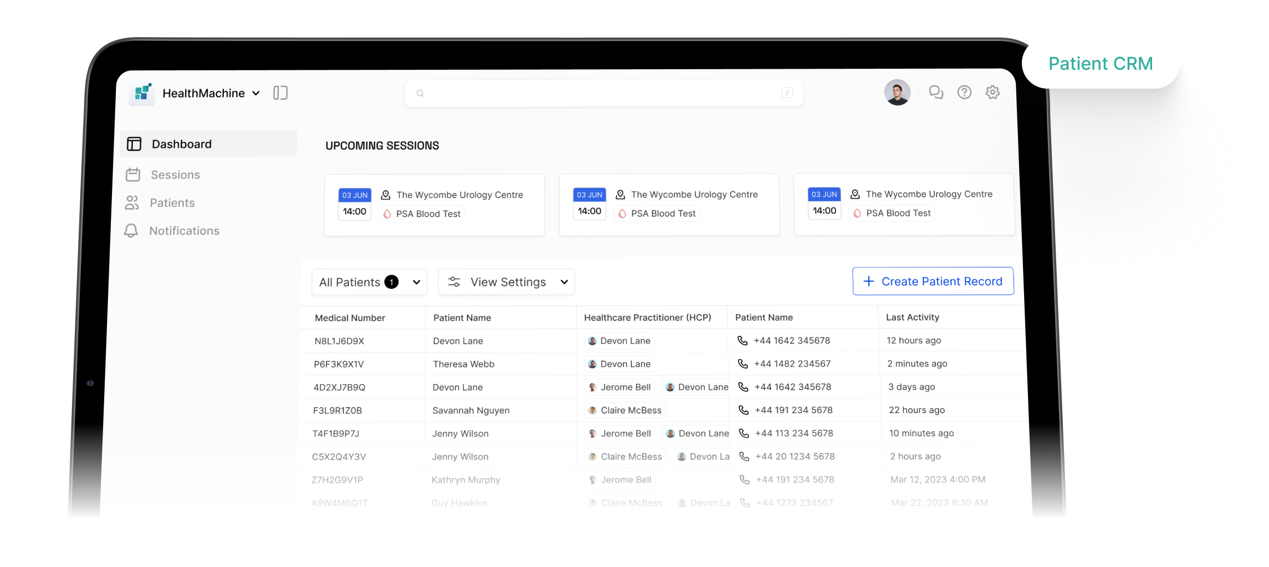Screen dimensions: 1269x567
Task: Click the user profile avatar
Action: pyautogui.click(x=897, y=92)
